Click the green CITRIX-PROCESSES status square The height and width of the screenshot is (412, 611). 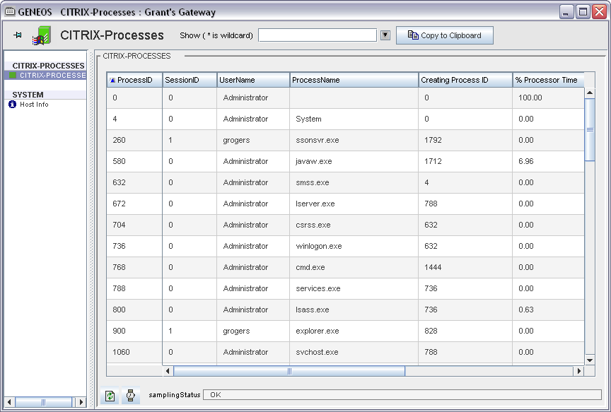pos(13,75)
